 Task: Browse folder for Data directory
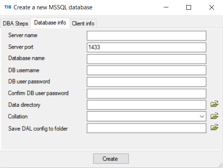214,104
